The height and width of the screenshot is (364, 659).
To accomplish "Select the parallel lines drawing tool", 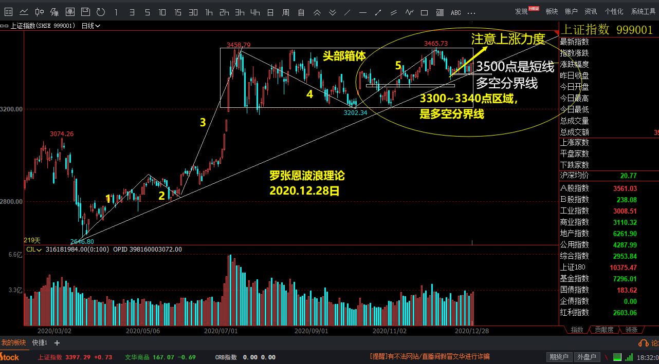I will point(394,12).
